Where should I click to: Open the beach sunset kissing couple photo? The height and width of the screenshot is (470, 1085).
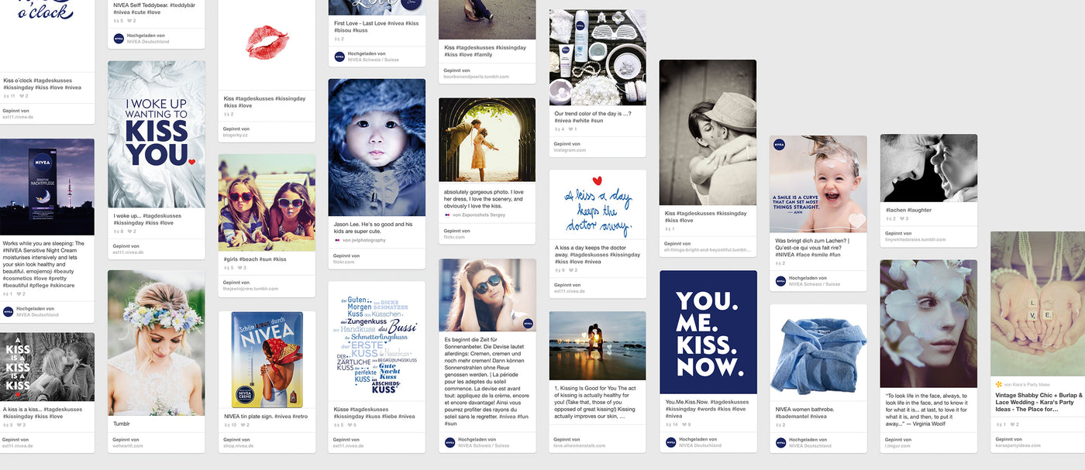[x=598, y=345]
